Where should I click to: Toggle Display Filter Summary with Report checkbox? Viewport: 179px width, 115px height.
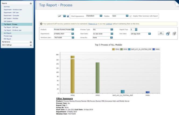coord(131,16)
